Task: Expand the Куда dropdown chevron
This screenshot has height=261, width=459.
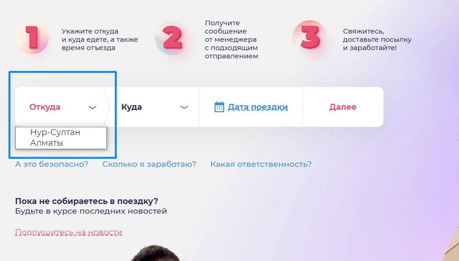Action: (x=184, y=107)
